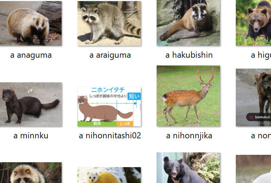Open the araiguma raccoon image
271x183 pixels.
109,23
